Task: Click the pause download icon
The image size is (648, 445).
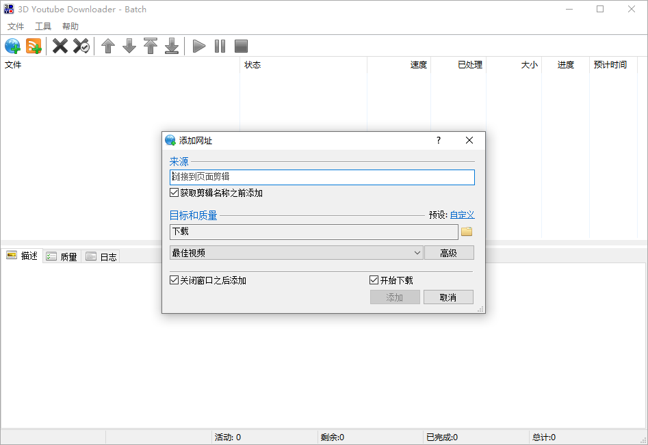Action: point(220,46)
